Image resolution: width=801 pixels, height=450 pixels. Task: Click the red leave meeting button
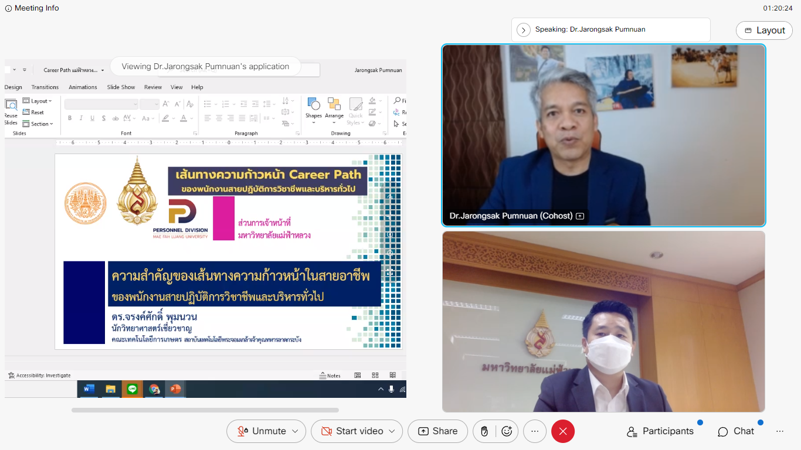coord(563,431)
